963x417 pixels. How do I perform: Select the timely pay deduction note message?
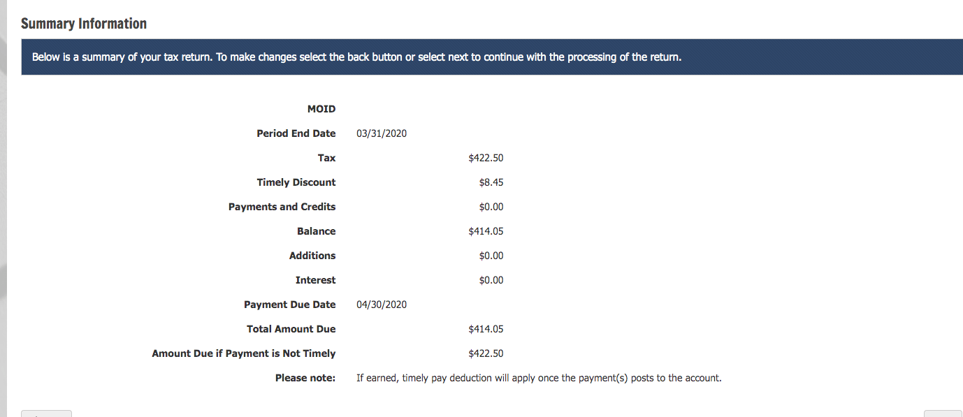[x=538, y=377]
